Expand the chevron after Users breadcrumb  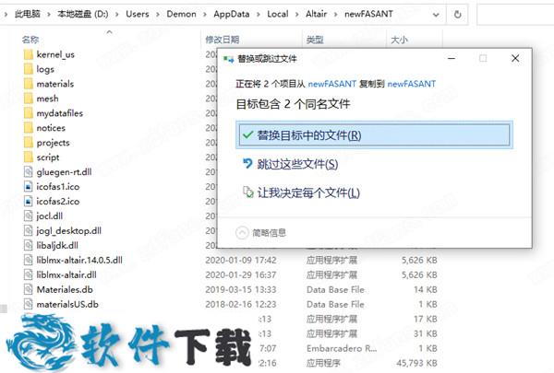pos(158,15)
